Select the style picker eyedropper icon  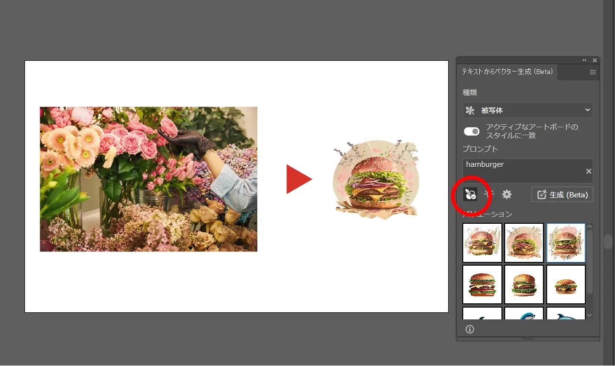[x=470, y=194]
